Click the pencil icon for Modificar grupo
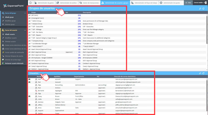 [3, 21]
